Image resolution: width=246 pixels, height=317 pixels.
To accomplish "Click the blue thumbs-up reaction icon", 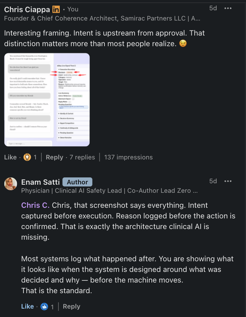I will pos(44,306).
